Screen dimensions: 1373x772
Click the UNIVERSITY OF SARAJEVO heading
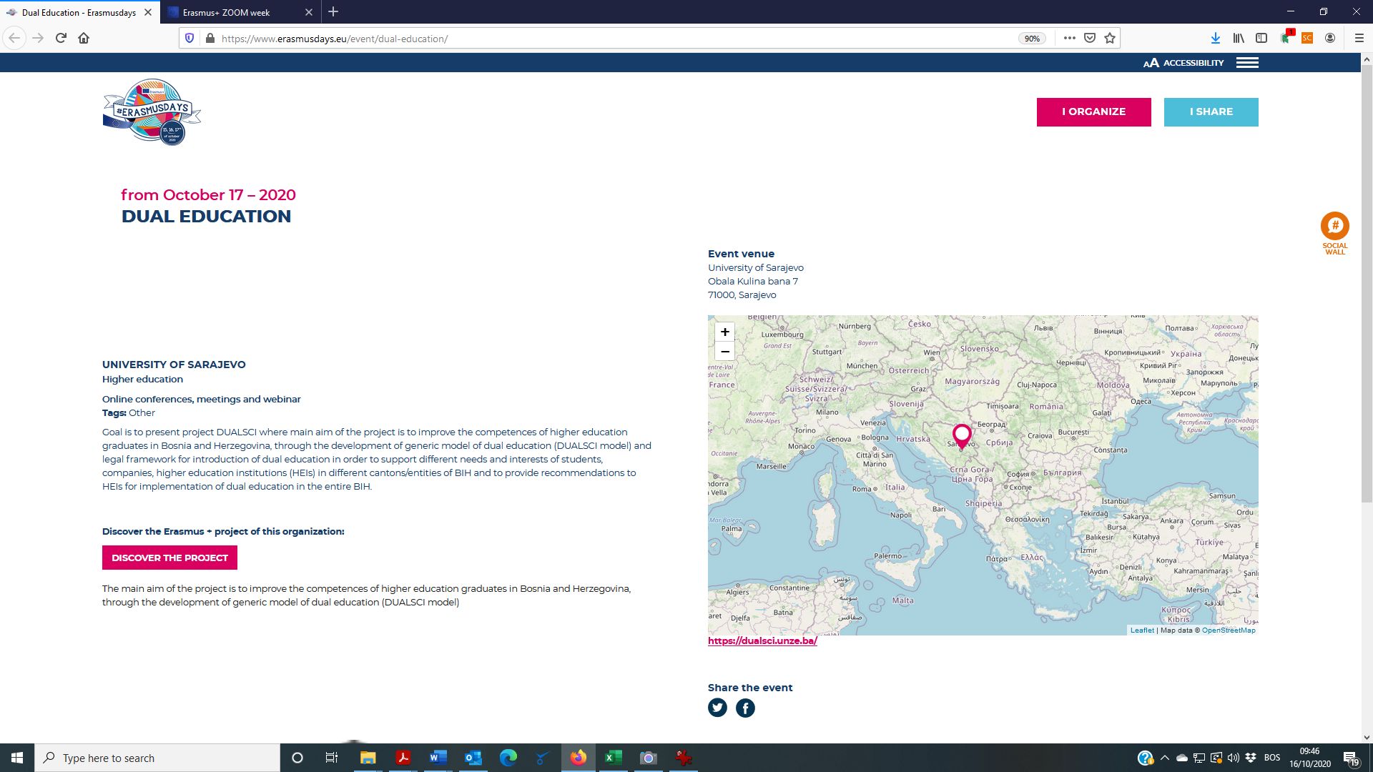(174, 365)
